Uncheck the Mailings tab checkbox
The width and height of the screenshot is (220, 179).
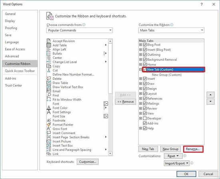tap(145, 103)
